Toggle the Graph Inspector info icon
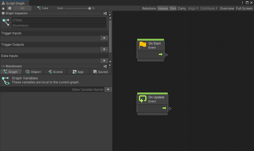254x151 pixels. [x=10, y=8]
